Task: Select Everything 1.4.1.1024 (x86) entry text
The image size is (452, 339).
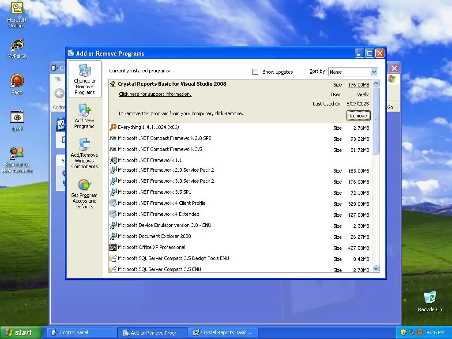Action: point(148,127)
